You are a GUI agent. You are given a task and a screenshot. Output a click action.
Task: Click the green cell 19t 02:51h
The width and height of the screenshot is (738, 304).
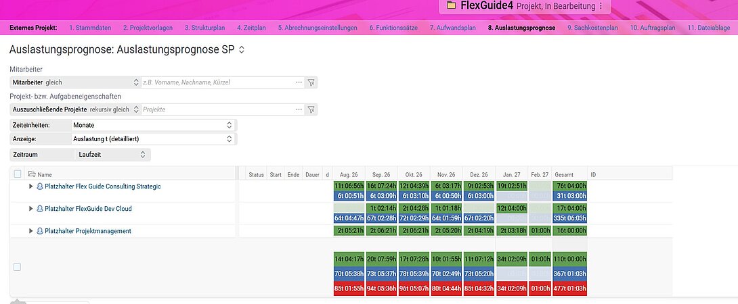coord(511,186)
